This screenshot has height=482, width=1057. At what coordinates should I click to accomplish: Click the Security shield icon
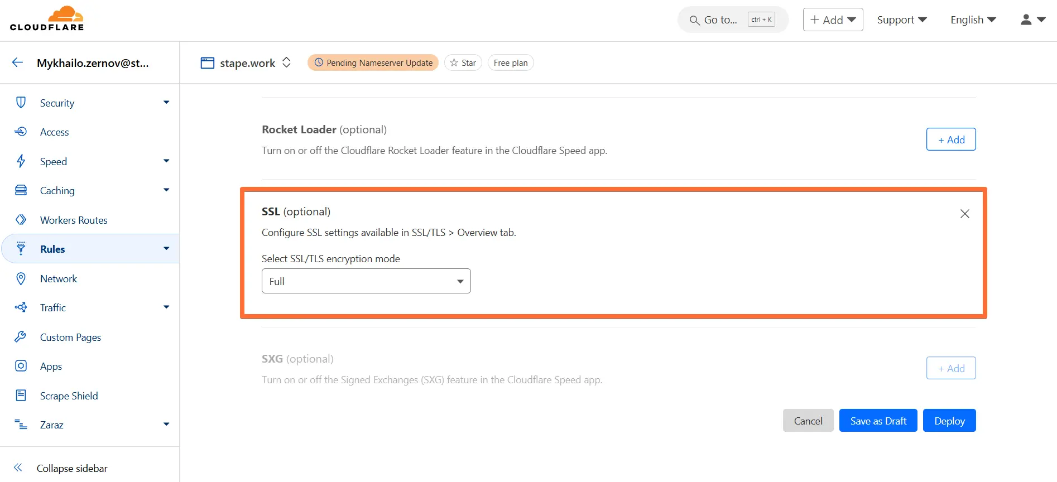21,103
